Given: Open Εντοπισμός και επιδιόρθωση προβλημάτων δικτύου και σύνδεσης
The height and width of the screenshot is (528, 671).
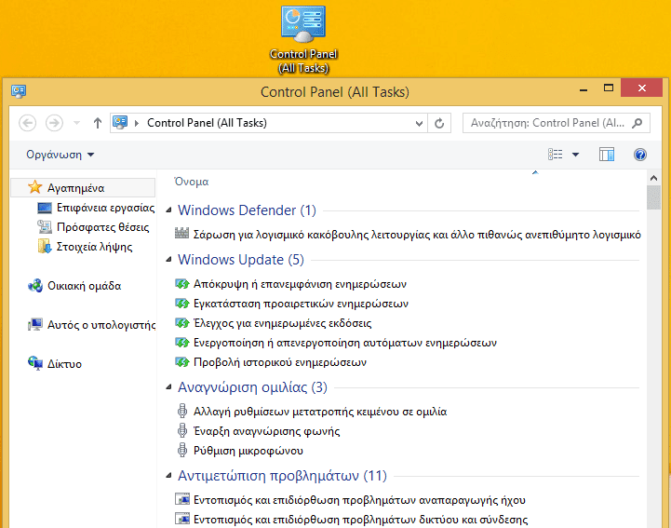Looking at the screenshot, I should (x=360, y=520).
